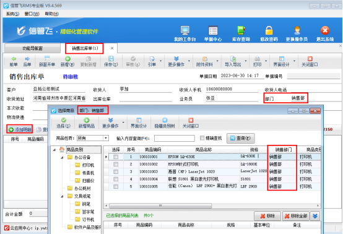343x234 pixels.
Task: Click the 查询 search button
Action: pyautogui.click(x=241, y=138)
